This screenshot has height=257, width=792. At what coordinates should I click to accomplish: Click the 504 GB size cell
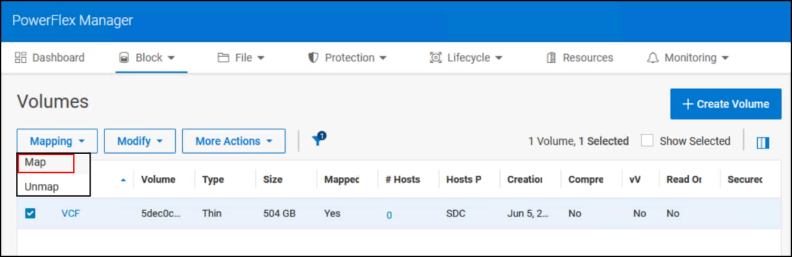click(279, 213)
